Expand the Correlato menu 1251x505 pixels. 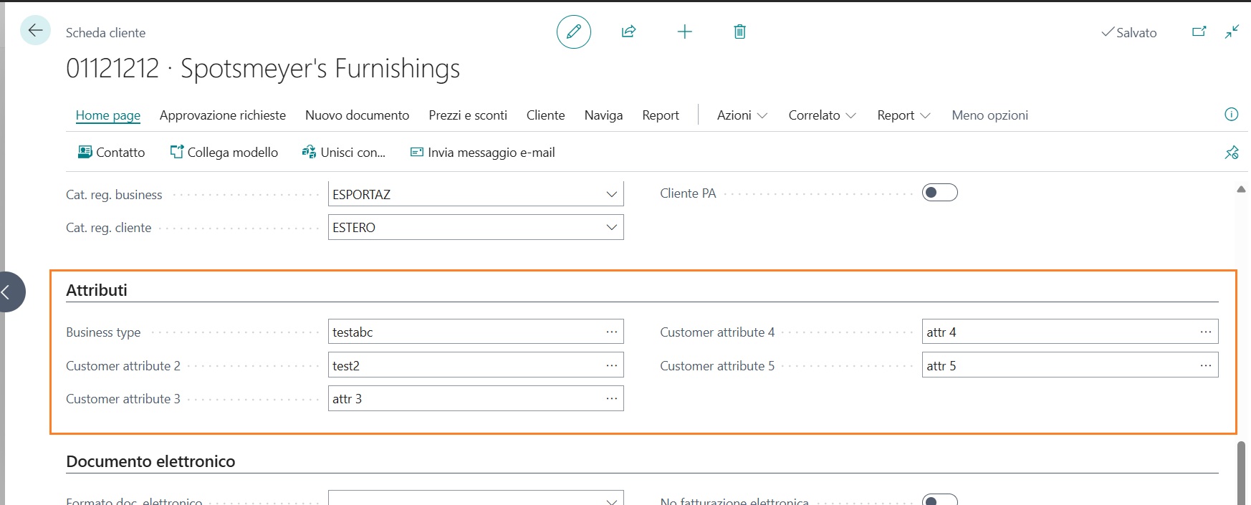[823, 115]
